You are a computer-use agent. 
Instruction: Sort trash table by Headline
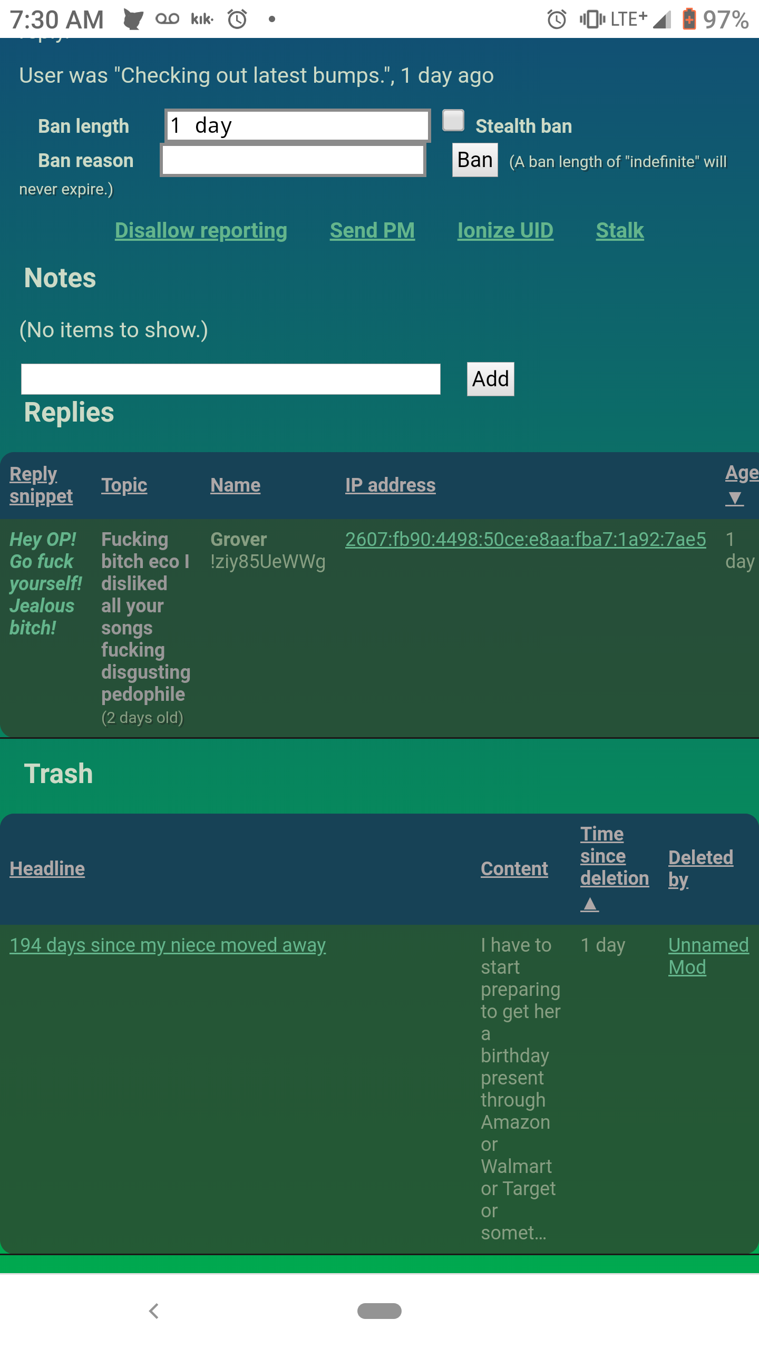[x=47, y=868]
